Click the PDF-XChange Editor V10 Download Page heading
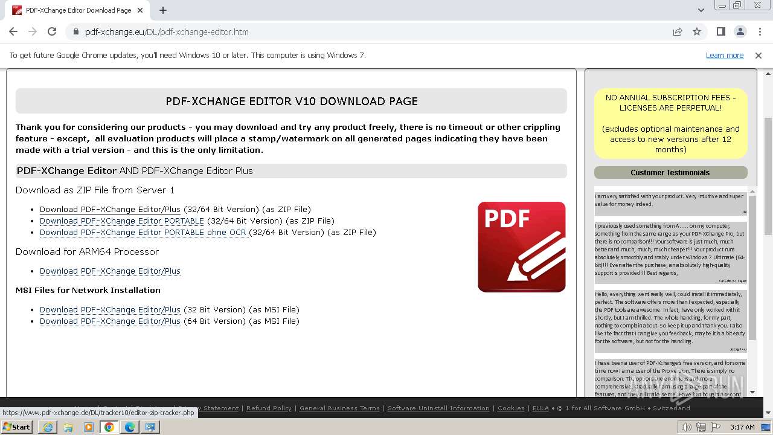The image size is (773, 435). point(292,101)
